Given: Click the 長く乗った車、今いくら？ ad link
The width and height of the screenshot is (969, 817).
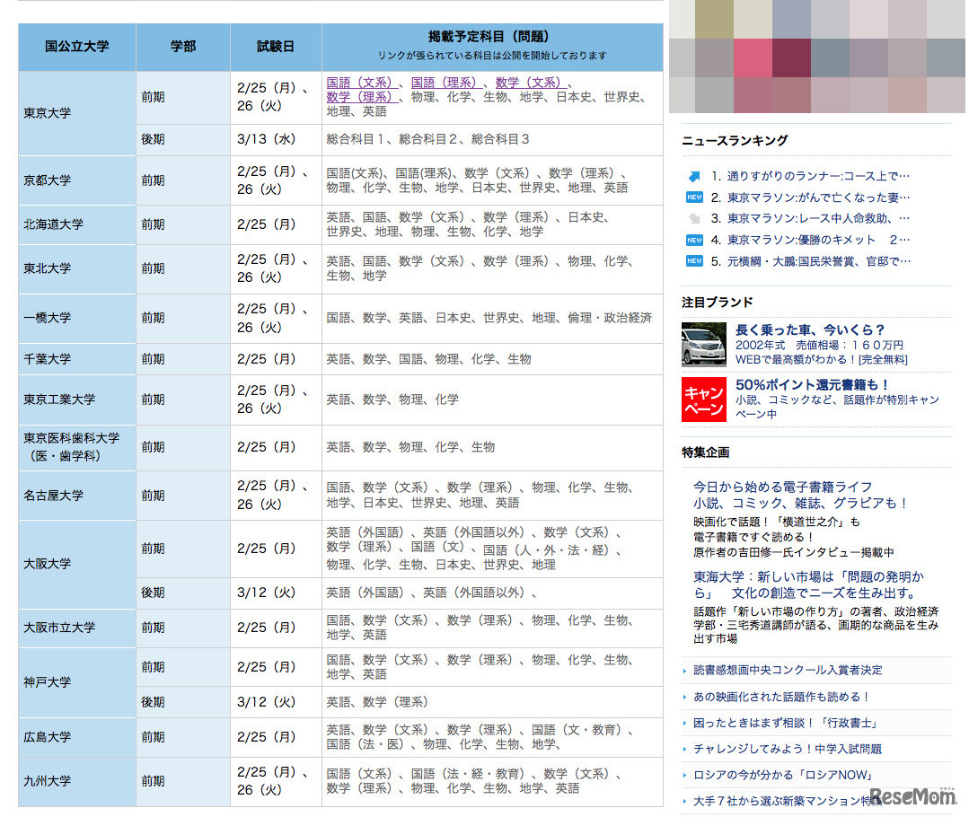Looking at the screenshot, I should pyautogui.click(x=810, y=329).
